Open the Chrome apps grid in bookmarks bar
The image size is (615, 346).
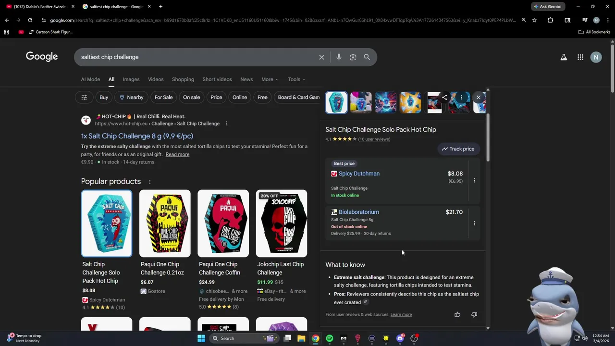coord(6,32)
